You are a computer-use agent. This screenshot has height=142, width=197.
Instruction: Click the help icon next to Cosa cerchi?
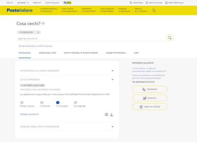click(x=43, y=23)
